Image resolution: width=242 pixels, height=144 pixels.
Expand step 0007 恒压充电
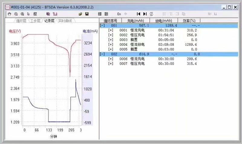(x=111, y=64)
